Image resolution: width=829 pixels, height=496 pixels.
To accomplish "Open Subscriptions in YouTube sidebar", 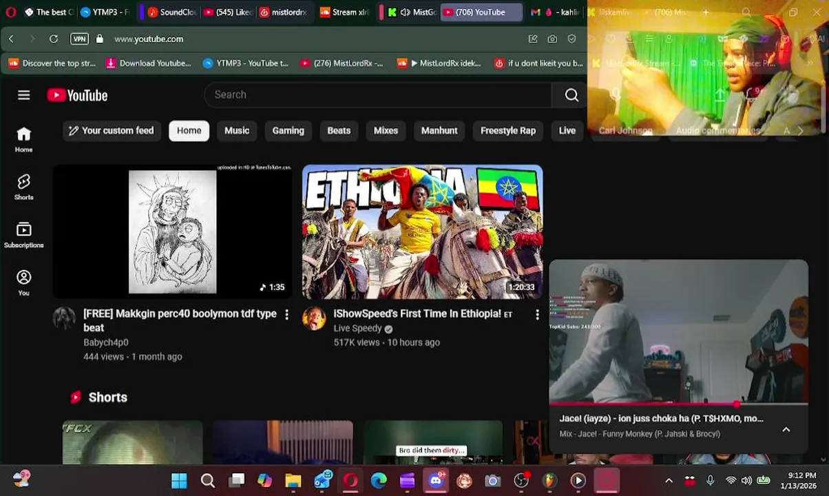I will (x=24, y=236).
